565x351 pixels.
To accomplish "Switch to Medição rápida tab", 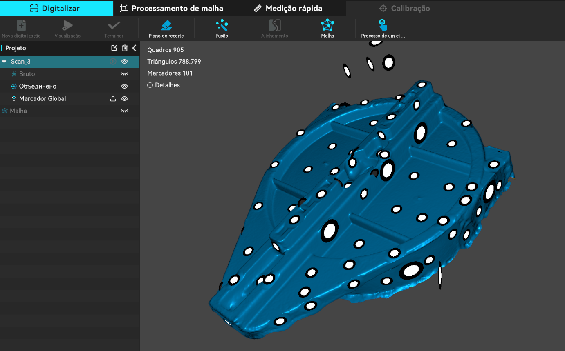I will (288, 8).
